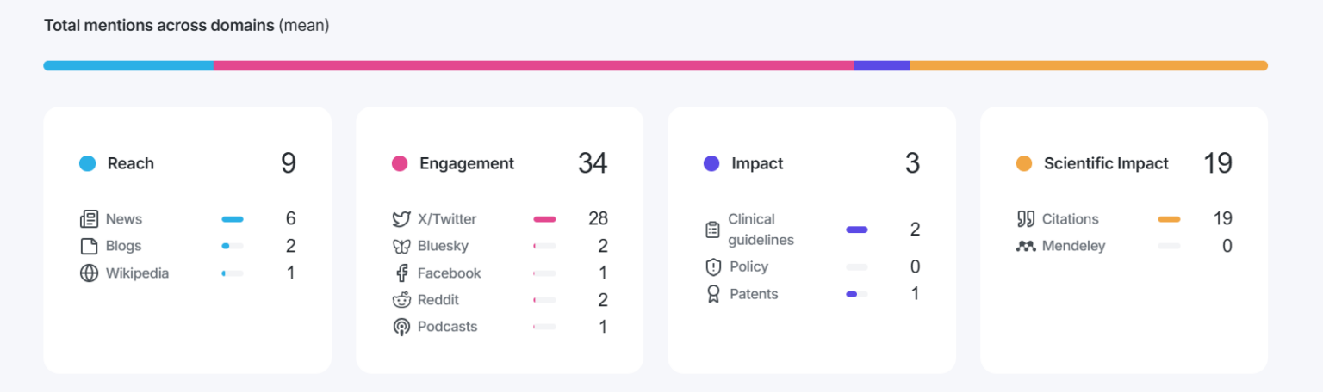Click the Blogs document icon
The height and width of the screenshot is (392, 1323).
coord(89,246)
